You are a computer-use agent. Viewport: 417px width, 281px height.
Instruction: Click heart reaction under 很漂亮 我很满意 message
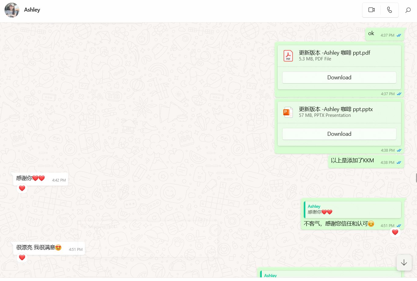(x=22, y=258)
